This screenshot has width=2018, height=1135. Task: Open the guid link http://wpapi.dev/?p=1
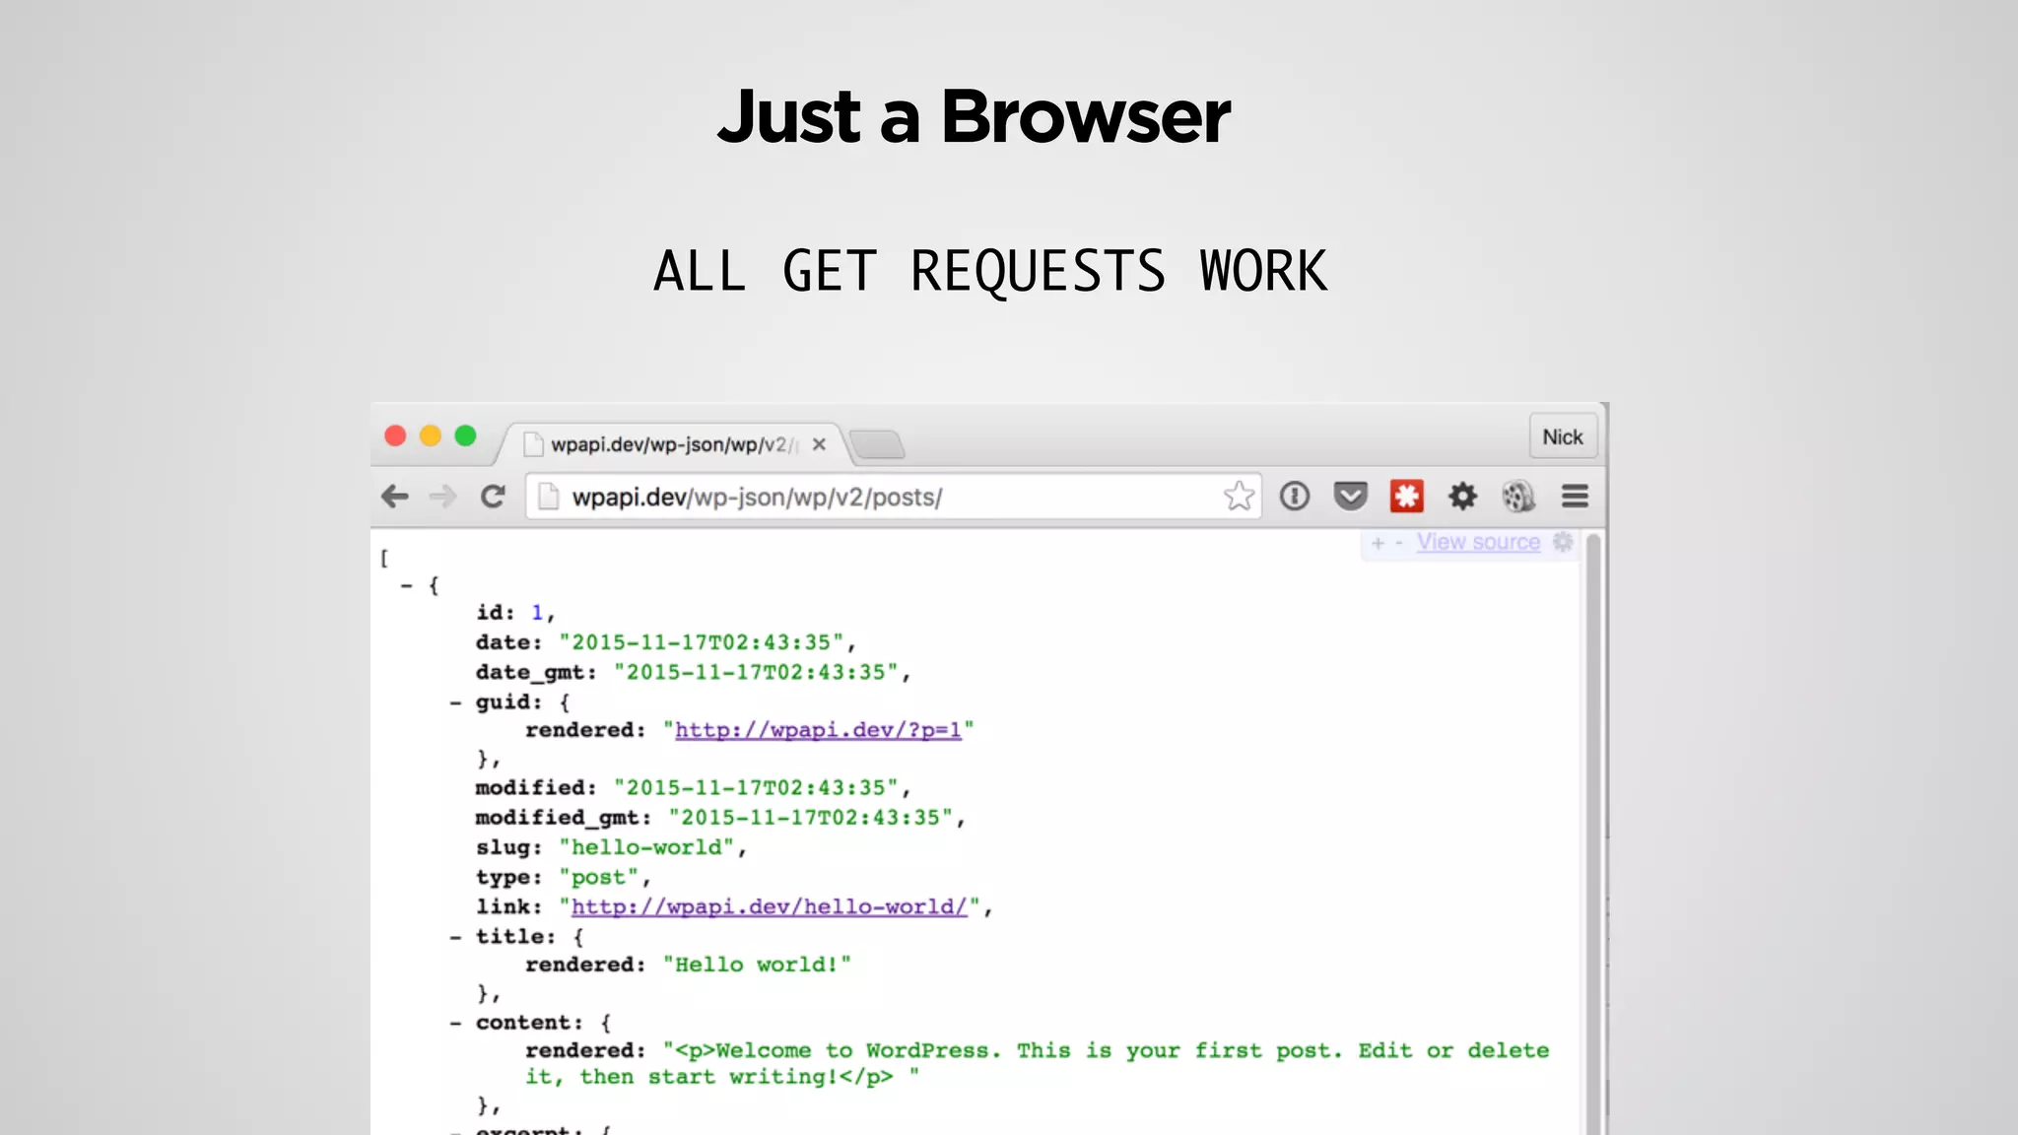818,730
